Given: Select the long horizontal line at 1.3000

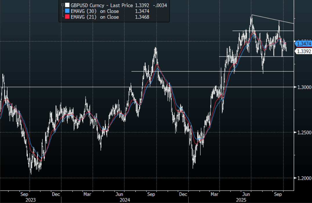Looking at the screenshot, I should [145, 87].
